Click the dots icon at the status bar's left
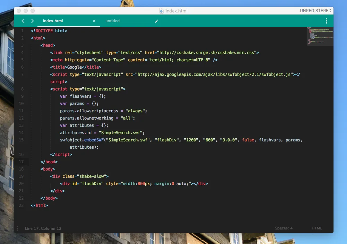Viewport: 347px width, 244px height. click(17, 228)
